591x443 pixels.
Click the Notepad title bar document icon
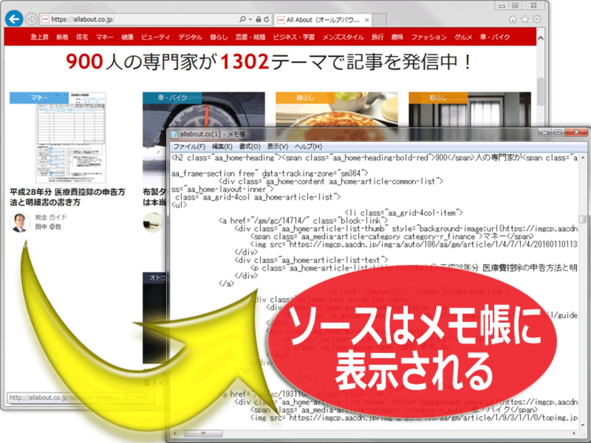click(x=174, y=133)
